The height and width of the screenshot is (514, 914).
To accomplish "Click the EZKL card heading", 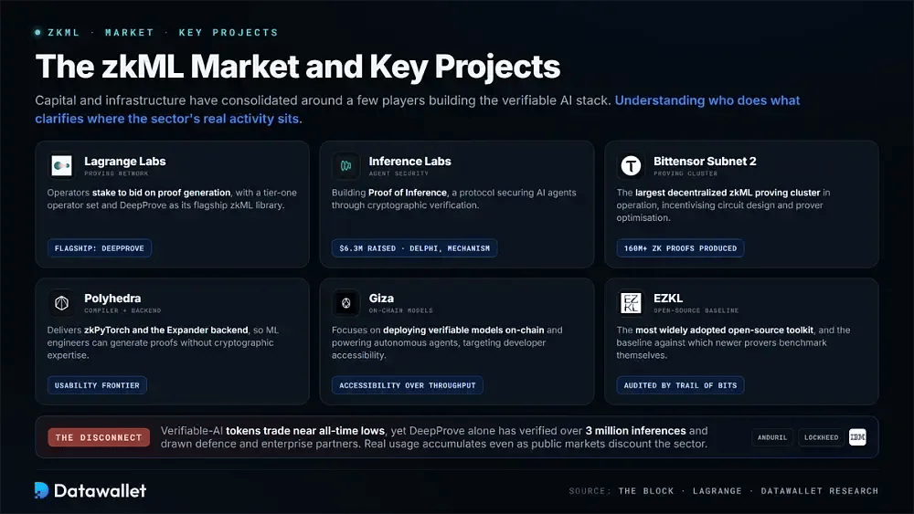I will (x=668, y=298).
